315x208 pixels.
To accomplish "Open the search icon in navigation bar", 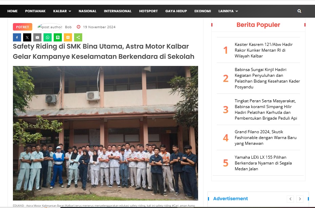I will pyautogui.click(x=299, y=11).
